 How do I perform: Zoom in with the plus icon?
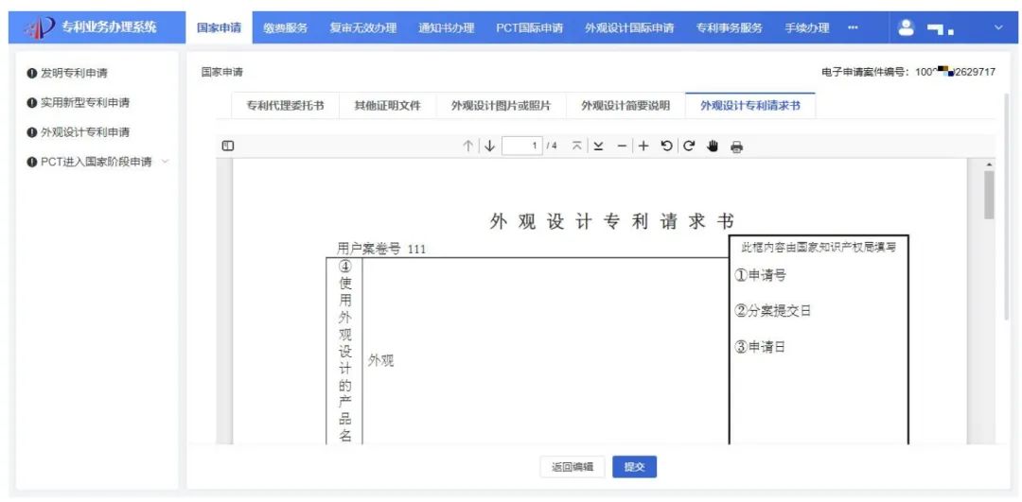pyautogui.click(x=643, y=147)
